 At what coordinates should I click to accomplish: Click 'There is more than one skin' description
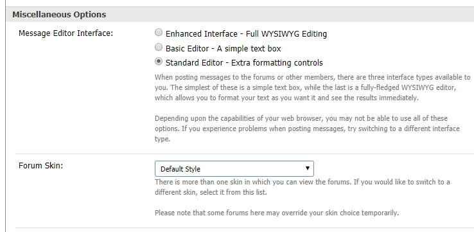coord(303,187)
